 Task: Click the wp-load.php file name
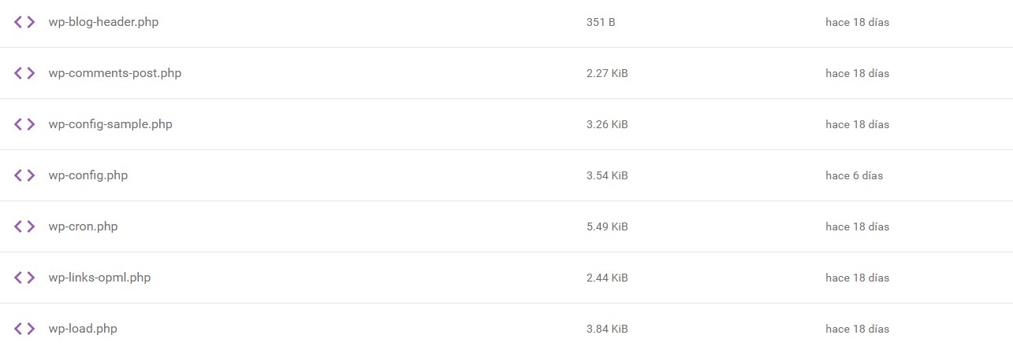pos(83,329)
